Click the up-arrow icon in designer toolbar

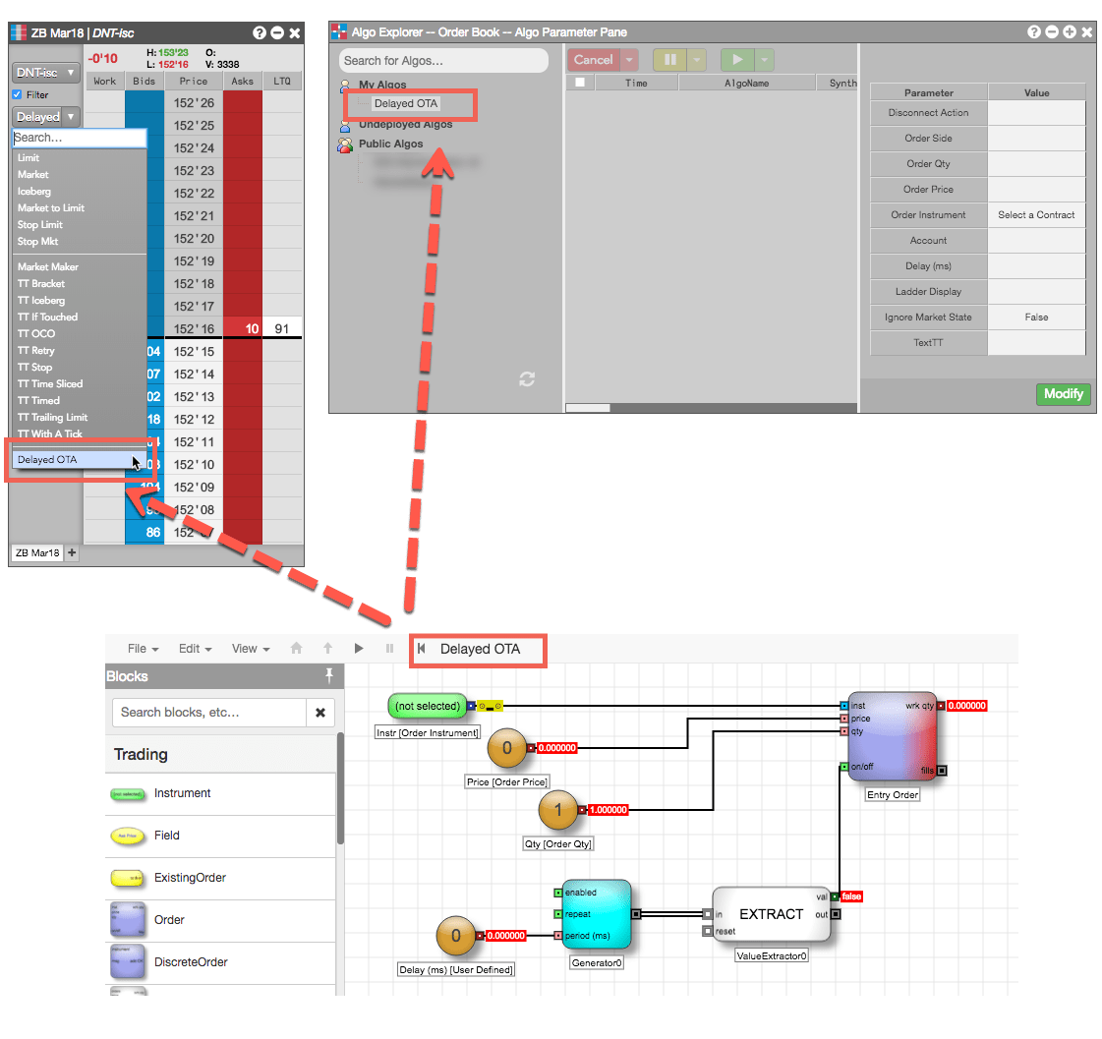point(327,648)
